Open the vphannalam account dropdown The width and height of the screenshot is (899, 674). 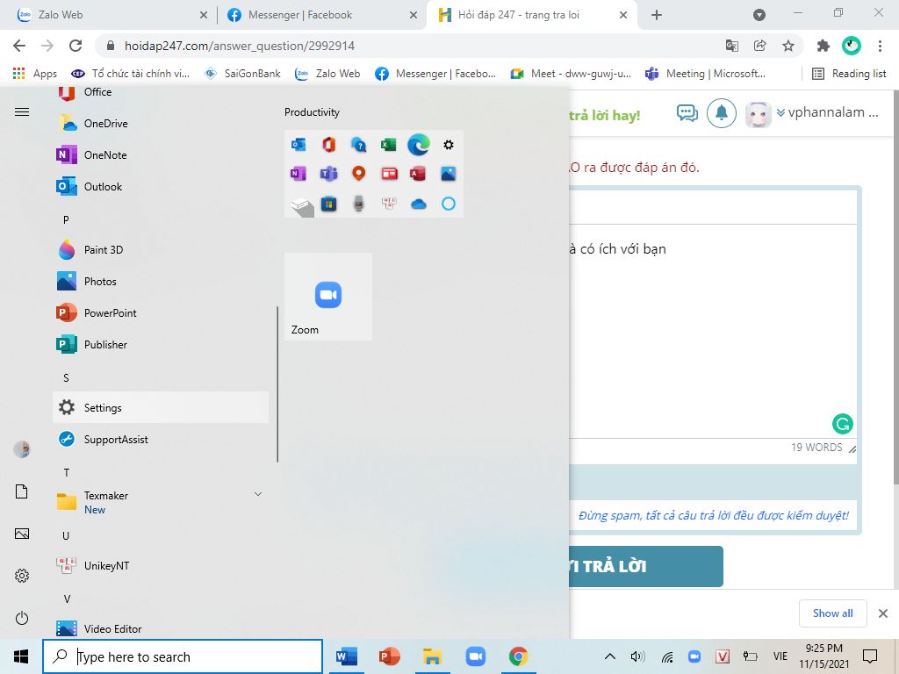pyautogui.click(x=828, y=112)
